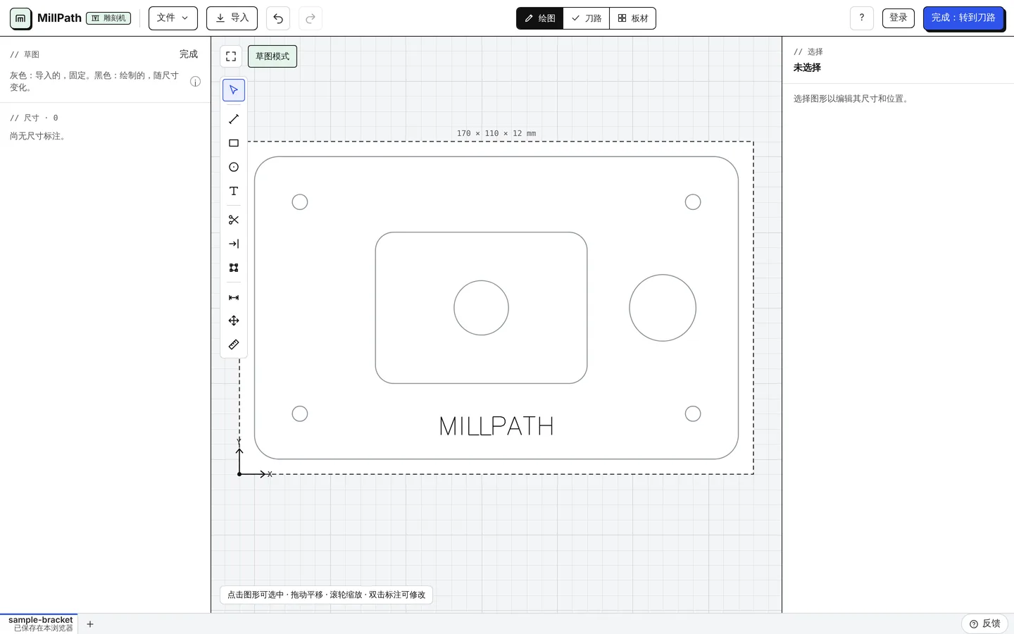Add a new document tab
The width and height of the screenshot is (1014, 634).
click(90, 624)
